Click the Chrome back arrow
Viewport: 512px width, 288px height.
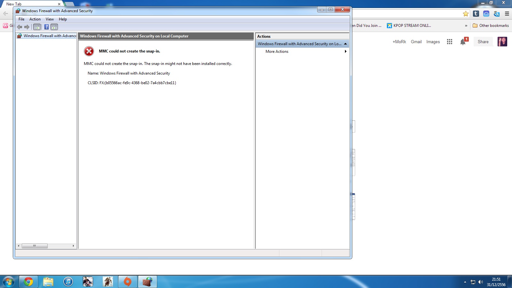(5, 13)
